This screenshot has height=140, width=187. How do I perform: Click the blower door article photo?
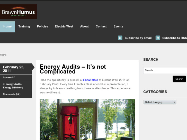(x=87, y=119)
